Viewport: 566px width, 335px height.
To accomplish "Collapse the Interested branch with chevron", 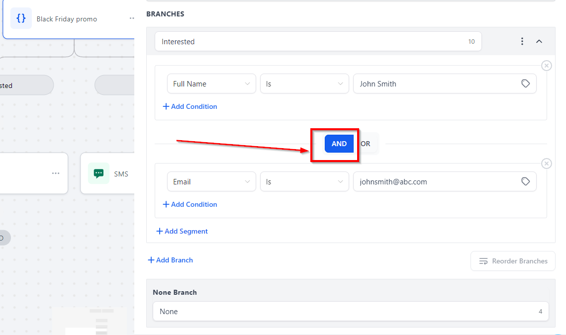I will 539,41.
